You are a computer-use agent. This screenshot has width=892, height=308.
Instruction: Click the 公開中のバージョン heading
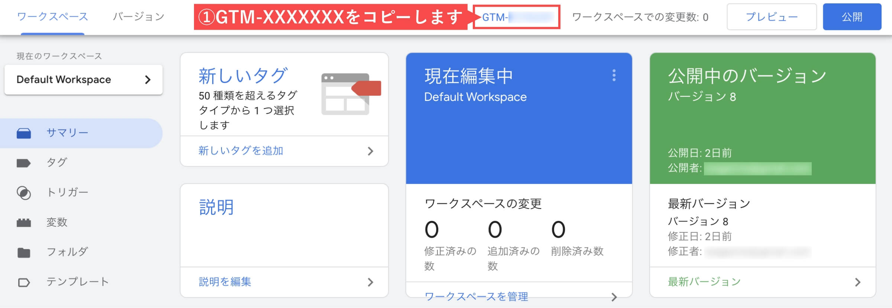tap(747, 76)
